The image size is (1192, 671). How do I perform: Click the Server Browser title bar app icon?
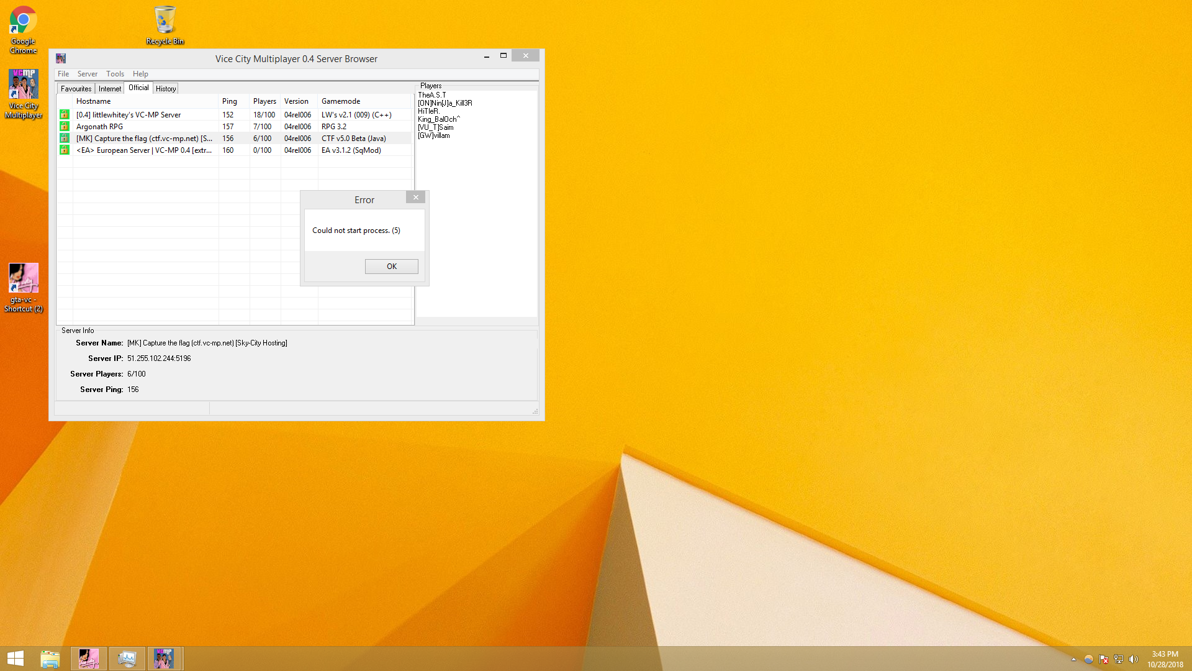(x=61, y=58)
